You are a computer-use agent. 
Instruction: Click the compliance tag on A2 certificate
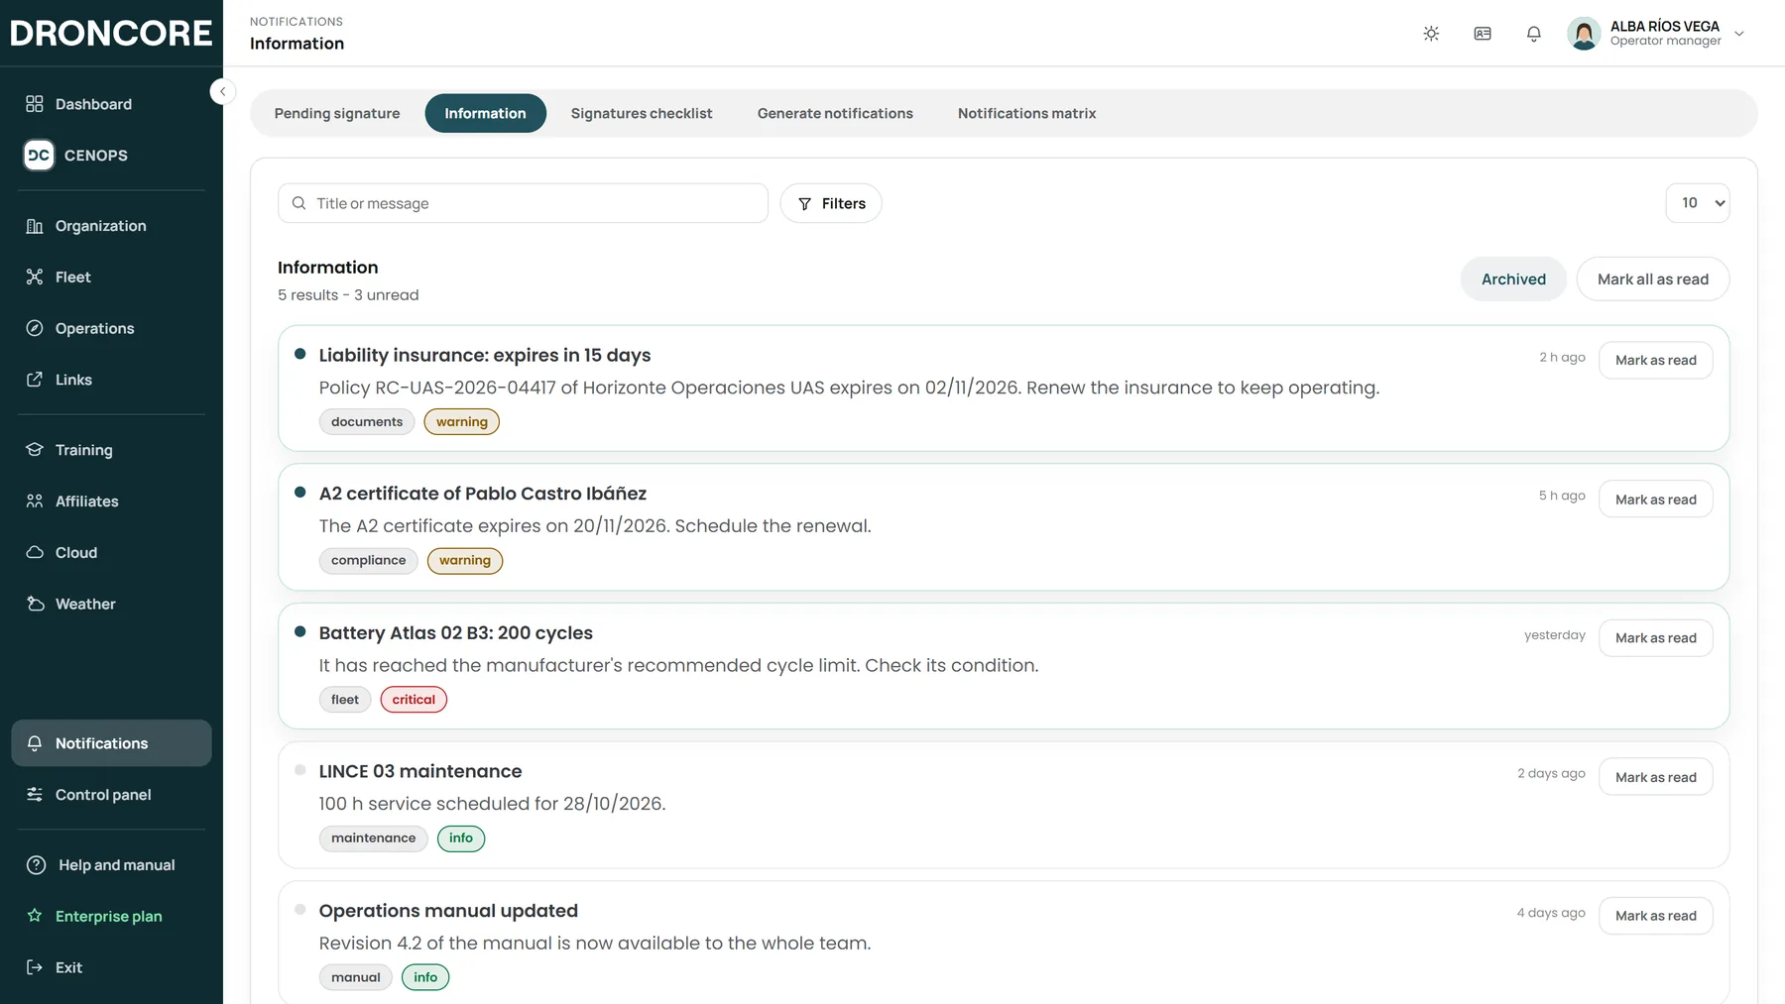click(x=368, y=561)
